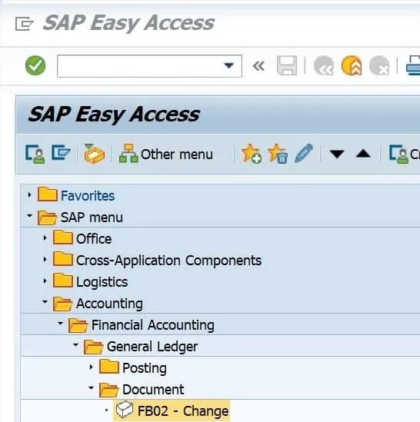The image size is (420, 422).
Task: Click the move favorites up arrow
Action: pyautogui.click(x=363, y=154)
